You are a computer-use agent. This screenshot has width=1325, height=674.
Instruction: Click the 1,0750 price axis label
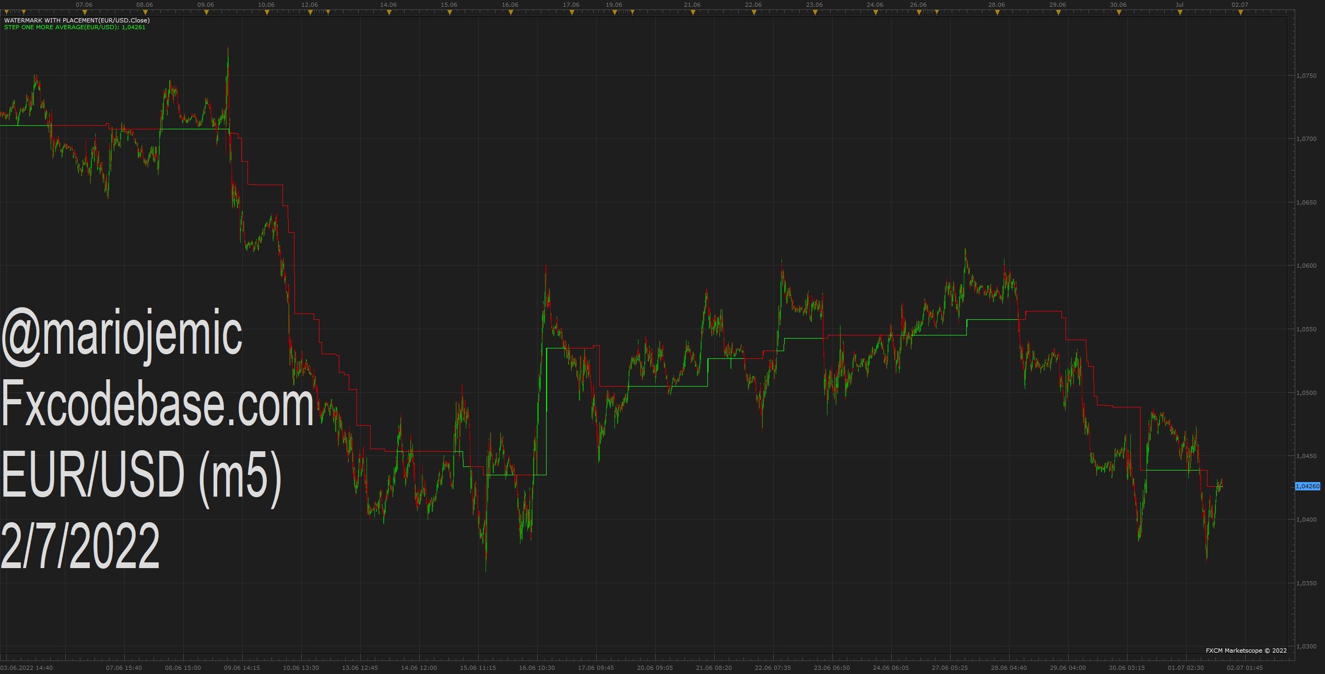click(1306, 76)
